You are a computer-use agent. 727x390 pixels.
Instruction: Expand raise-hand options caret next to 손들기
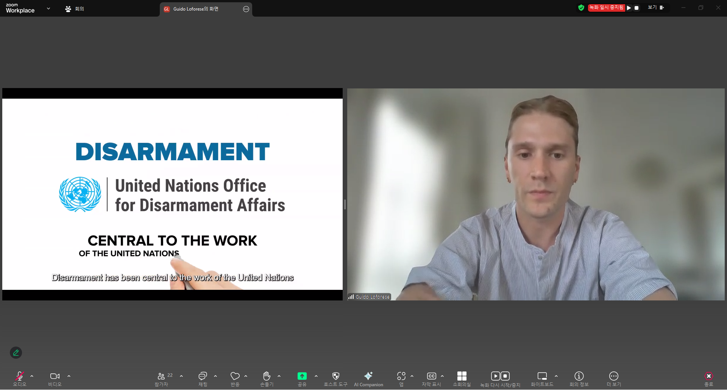point(279,376)
